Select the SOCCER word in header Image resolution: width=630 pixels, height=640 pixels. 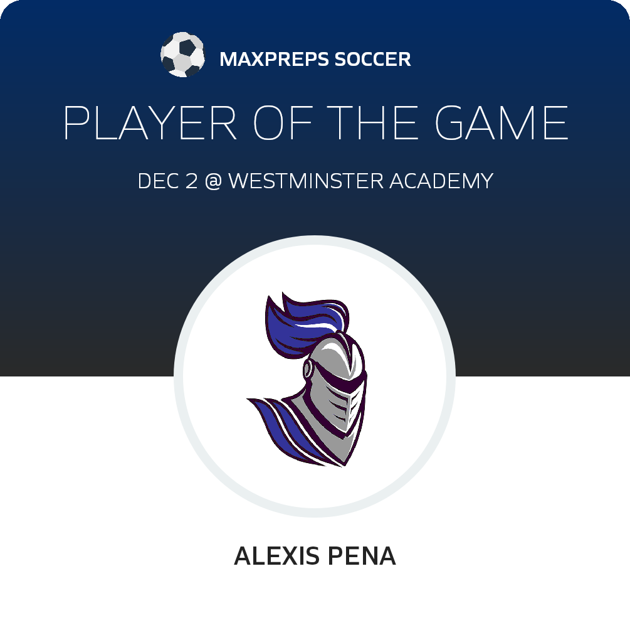coord(373,59)
